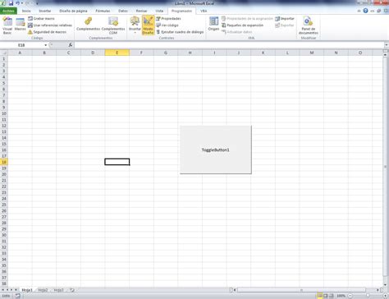Open the Complementos add-ins dialog

(88, 24)
